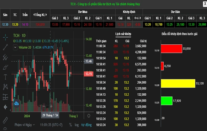Collapse the Volume 20 indicator legend
Viewport: 207px width, 131px height.
(x=15, y=47)
